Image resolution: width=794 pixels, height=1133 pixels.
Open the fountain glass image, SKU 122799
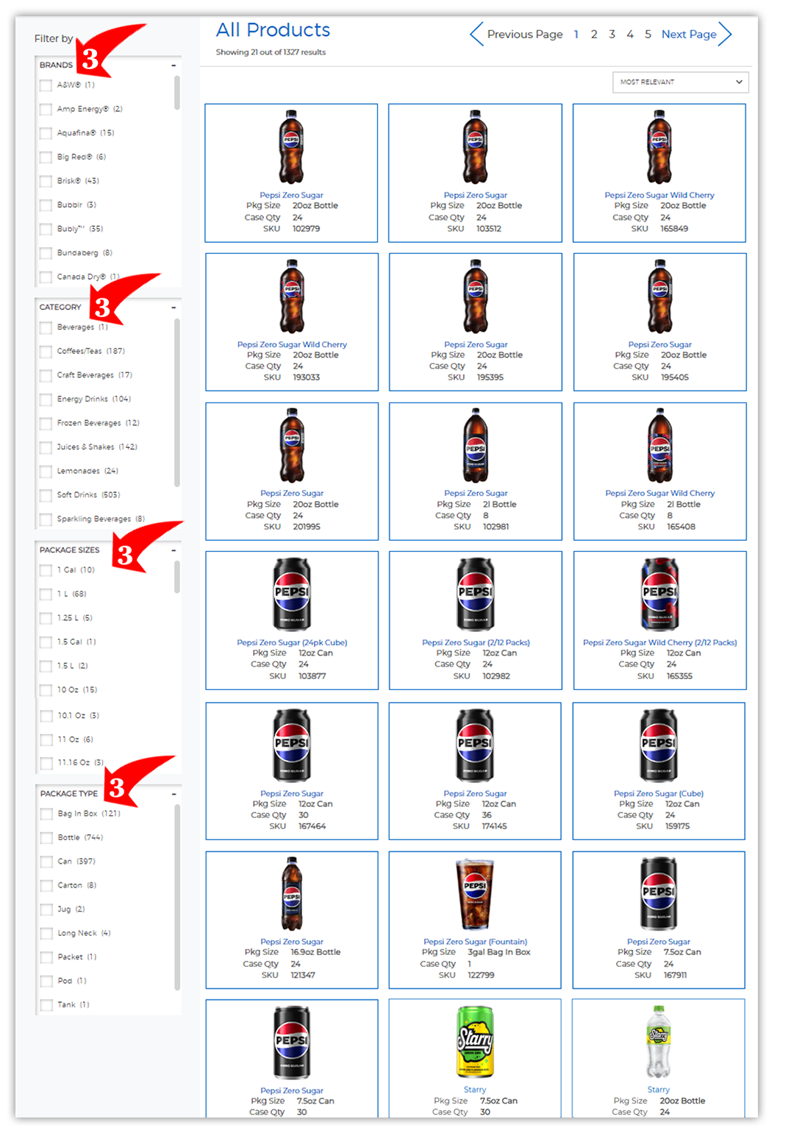(475, 894)
